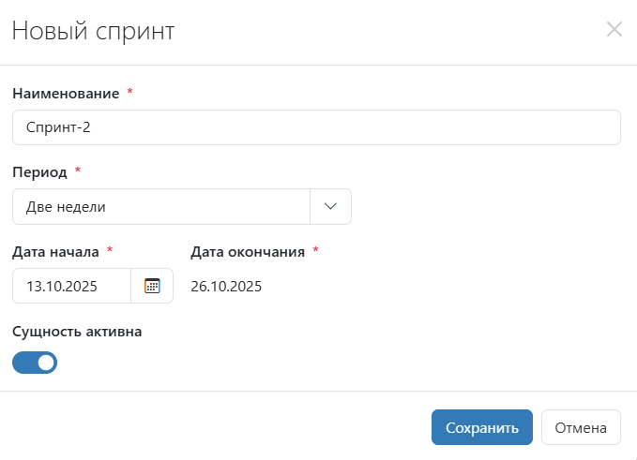The width and height of the screenshot is (637, 460).
Task: Open the calendar picker for Дата начала
Action: 152,286
